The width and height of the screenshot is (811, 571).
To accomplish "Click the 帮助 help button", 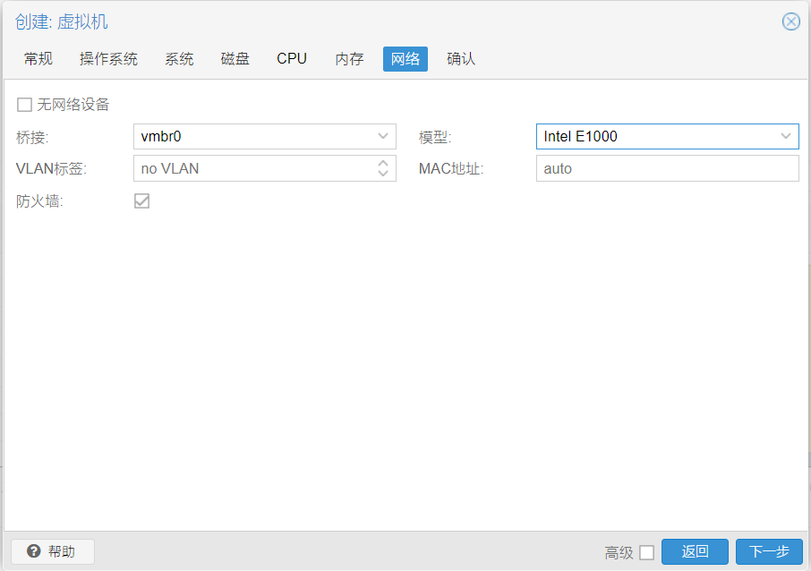I will tap(53, 551).
